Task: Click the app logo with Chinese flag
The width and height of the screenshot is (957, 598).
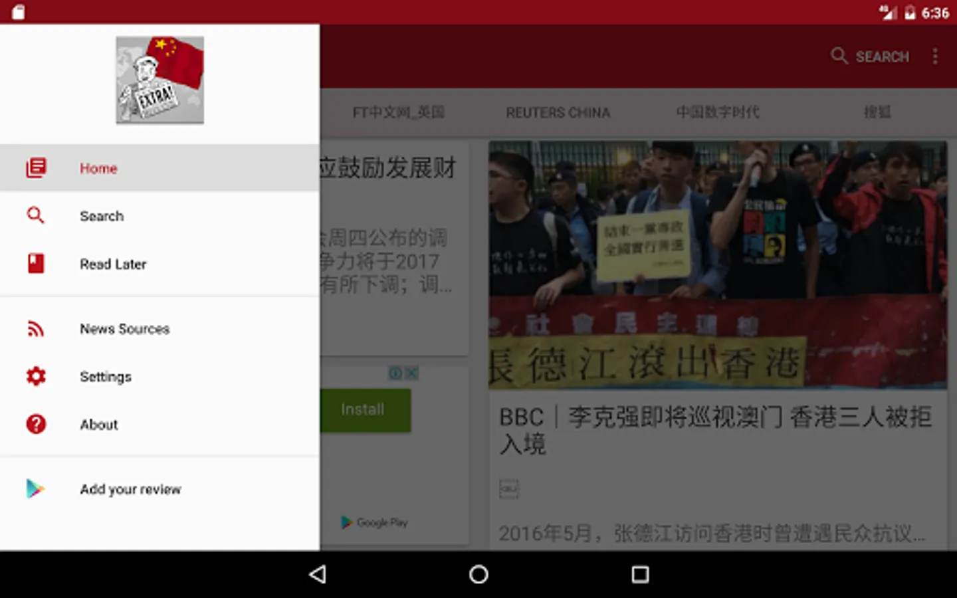Action: pos(159,80)
